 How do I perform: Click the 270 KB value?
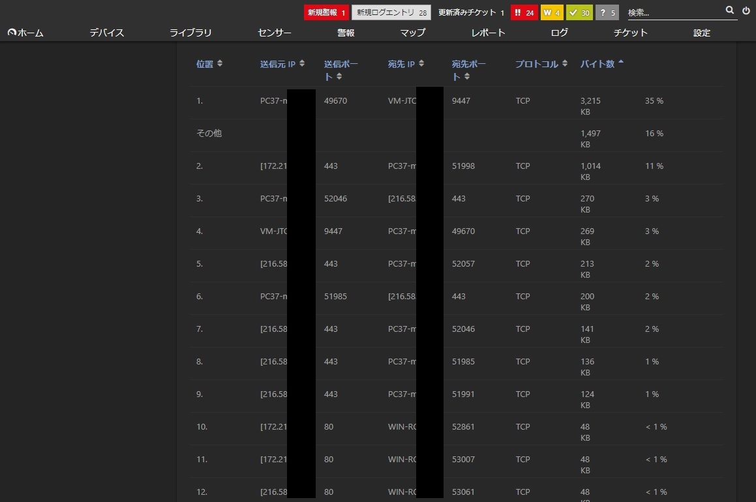587,204
